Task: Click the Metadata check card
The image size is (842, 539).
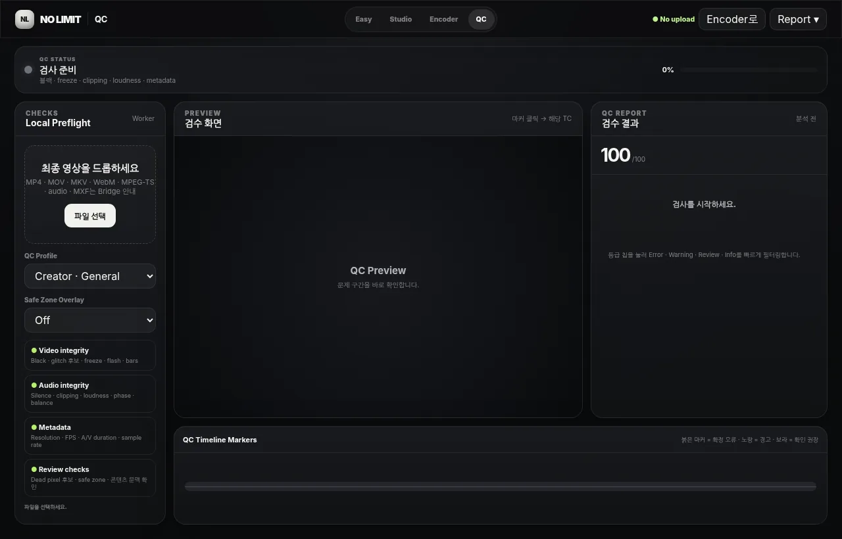Action: pos(90,436)
